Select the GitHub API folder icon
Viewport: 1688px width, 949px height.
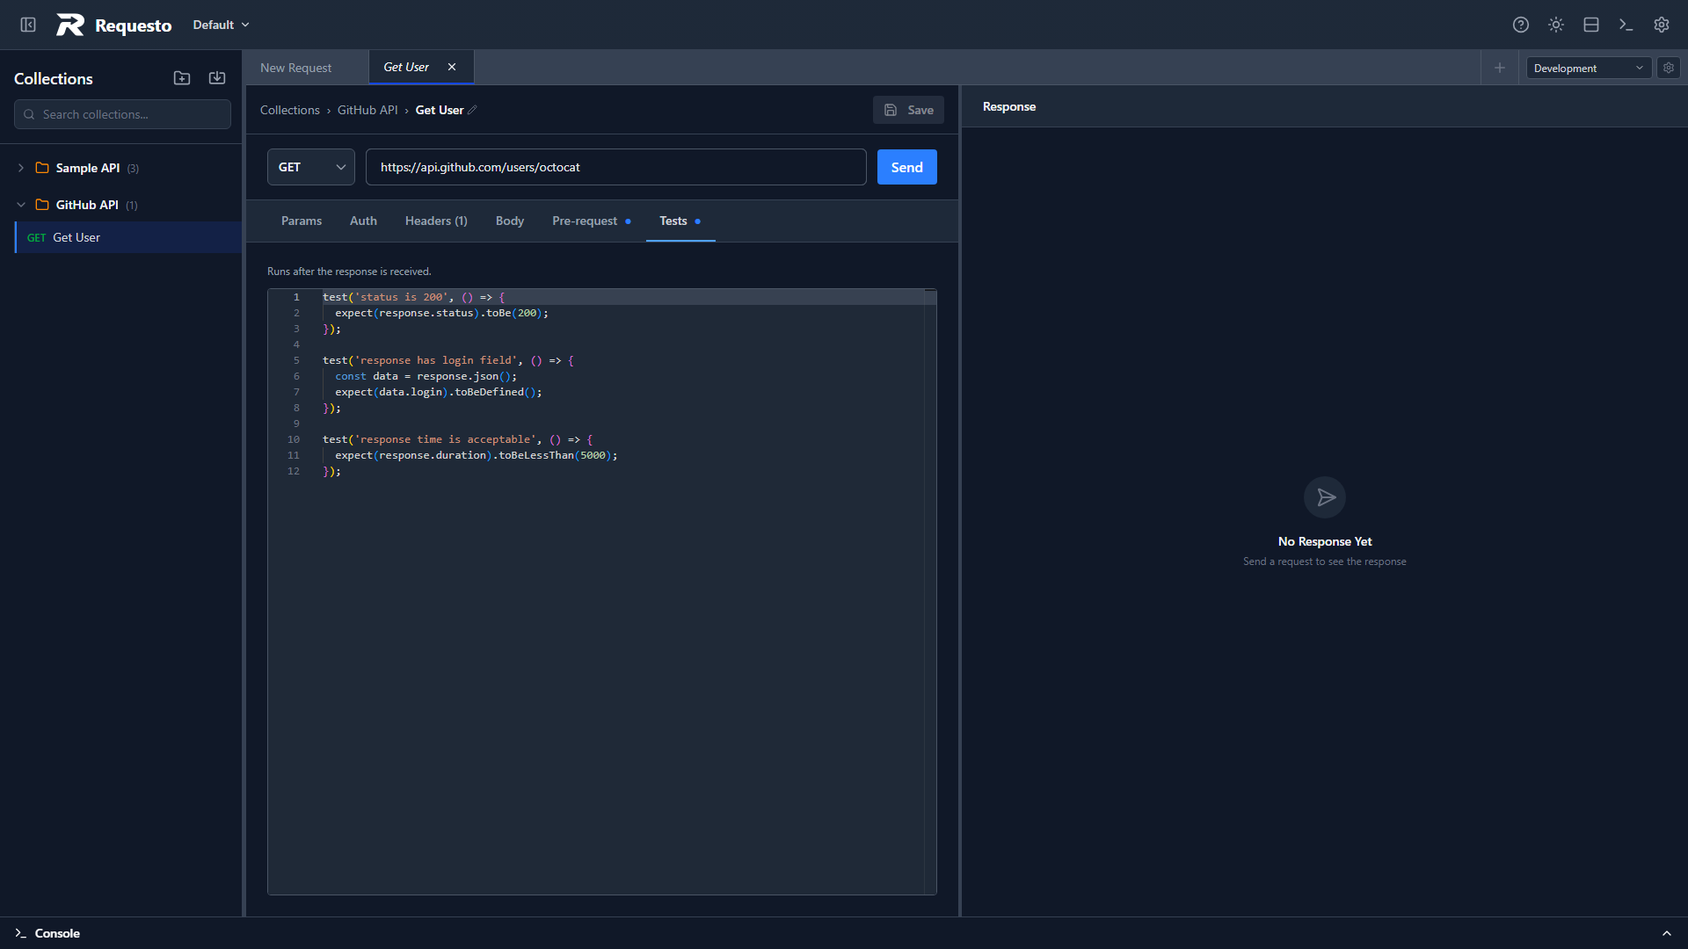pos(41,205)
